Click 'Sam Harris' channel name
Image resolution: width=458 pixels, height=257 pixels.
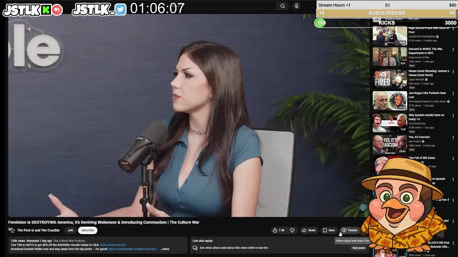click(x=415, y=141)
